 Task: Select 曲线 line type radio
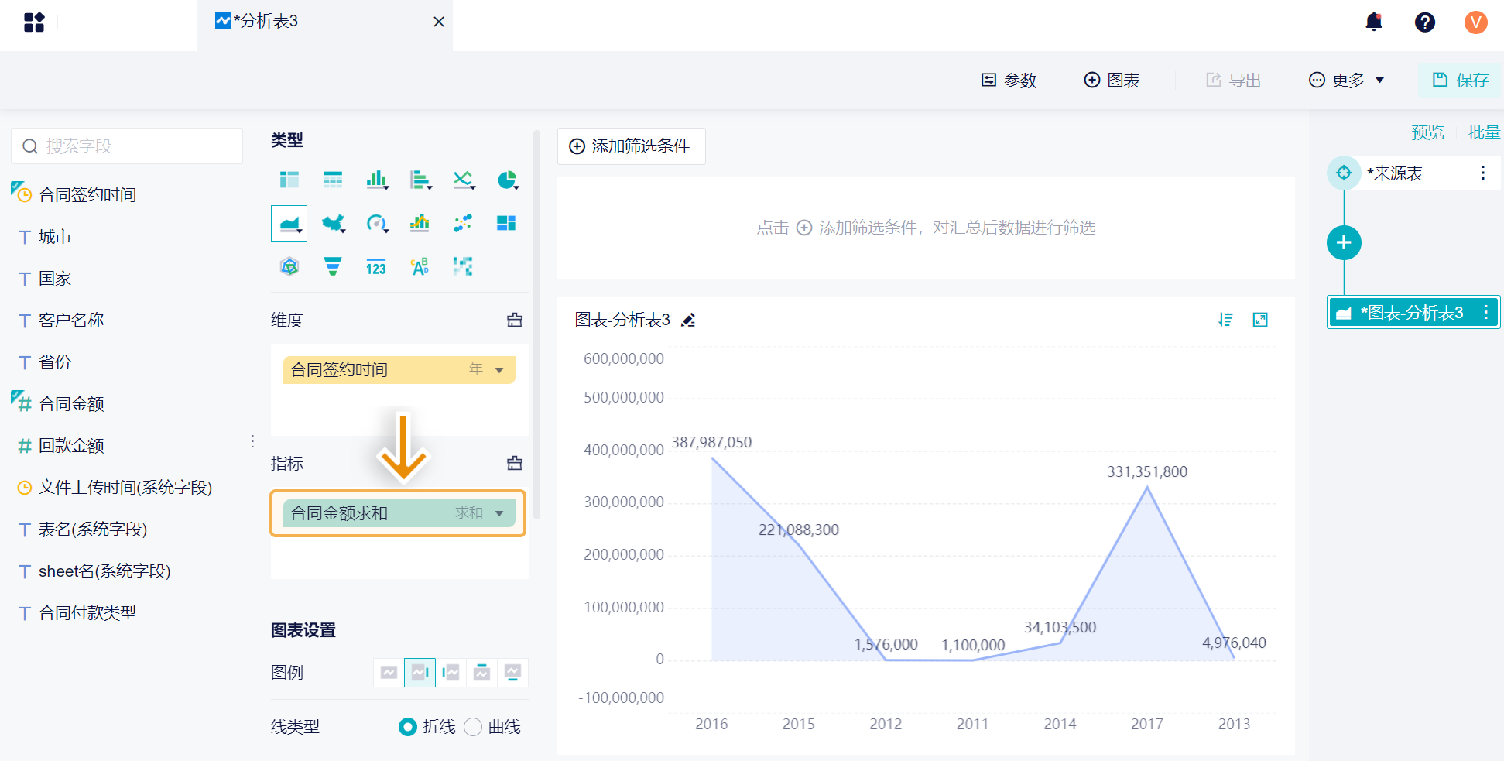tap(473, 727)
